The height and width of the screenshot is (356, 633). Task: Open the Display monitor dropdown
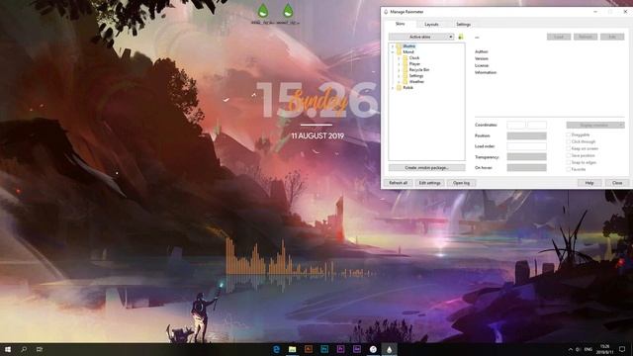(595, 126)
